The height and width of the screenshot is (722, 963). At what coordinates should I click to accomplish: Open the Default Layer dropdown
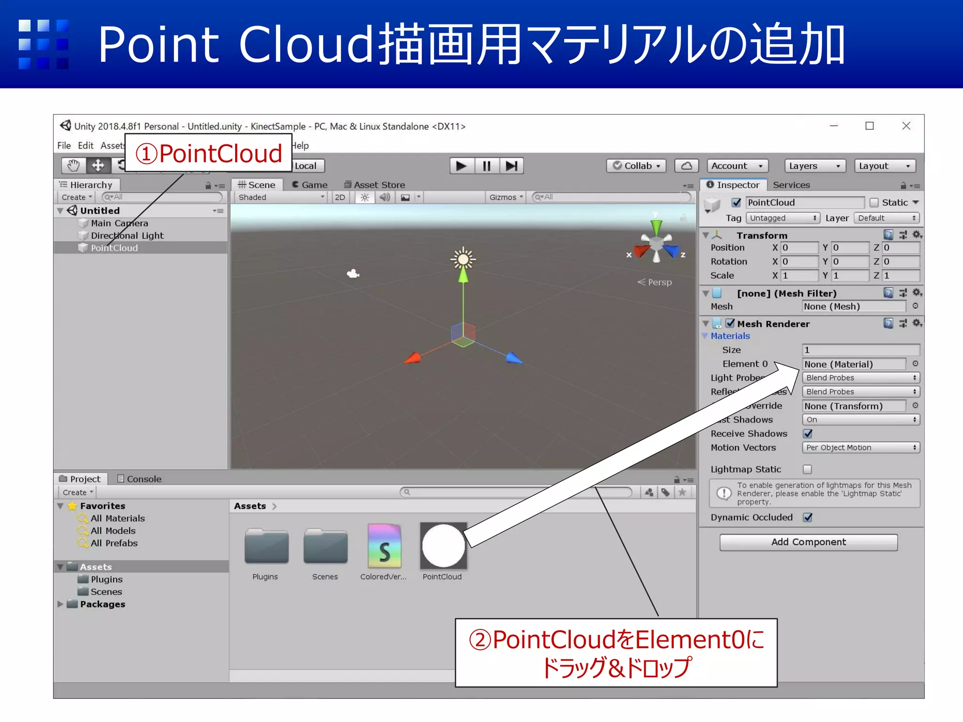(x=887, y=218)
